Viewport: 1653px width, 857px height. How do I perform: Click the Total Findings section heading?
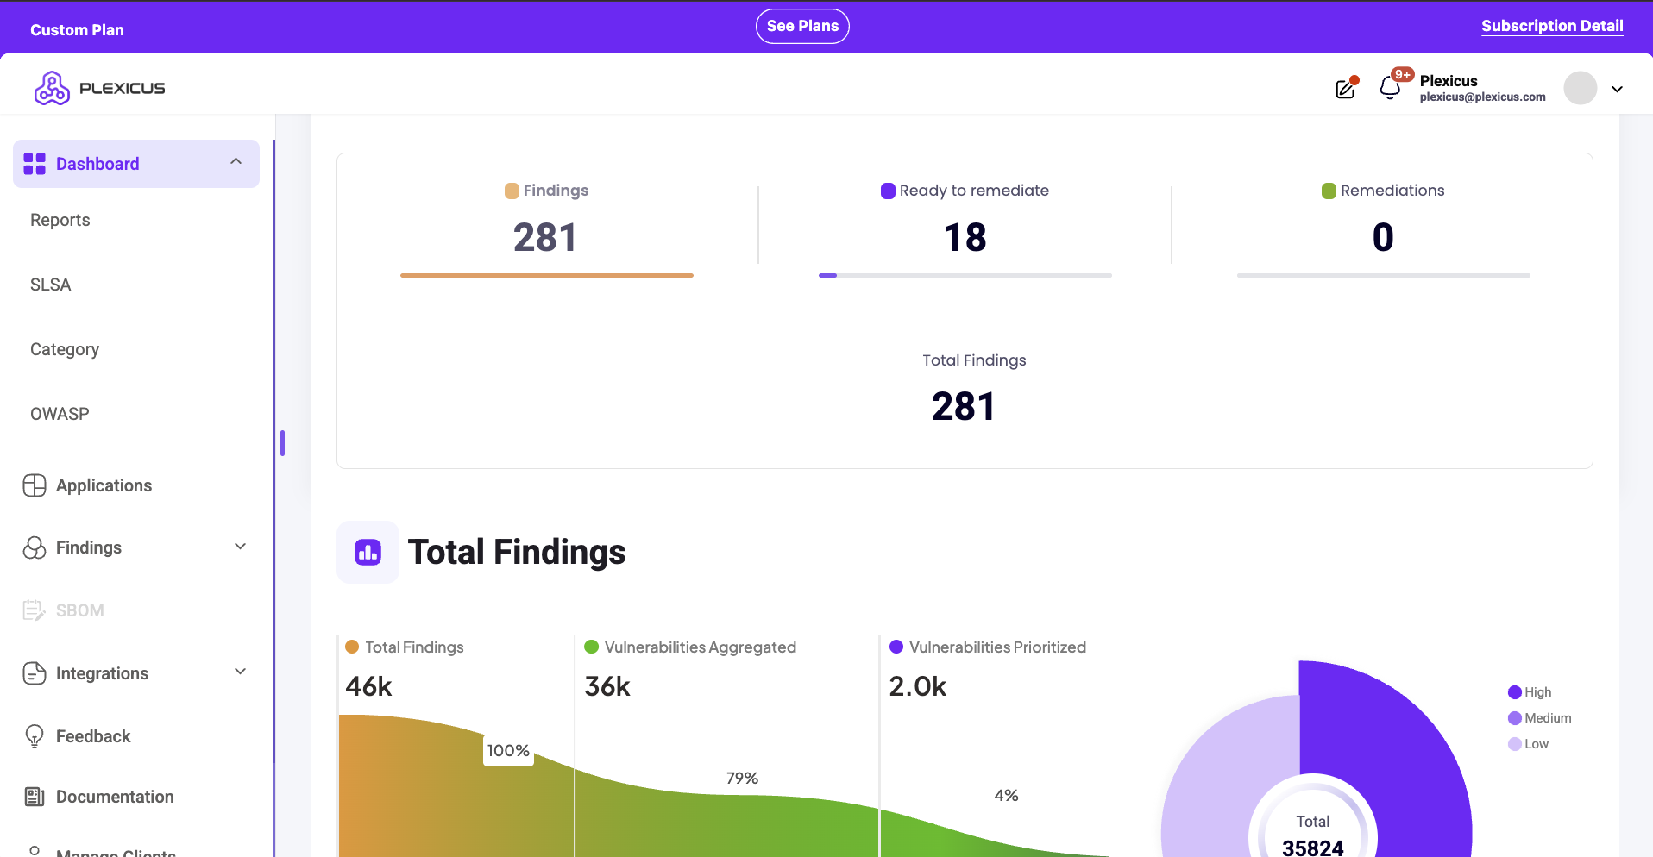tap(517, 552)
